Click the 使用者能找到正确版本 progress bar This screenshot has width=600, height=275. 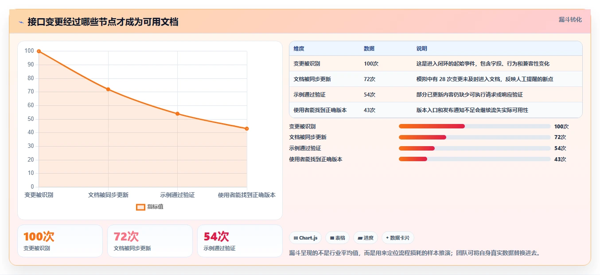click(475, 159)
